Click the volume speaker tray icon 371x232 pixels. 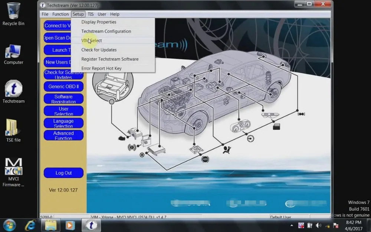[x=318, y=225]
